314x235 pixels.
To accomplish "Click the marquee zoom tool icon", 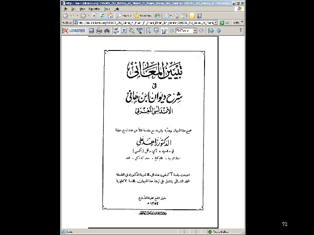I will pyautogui.click(x=140, y=30).
